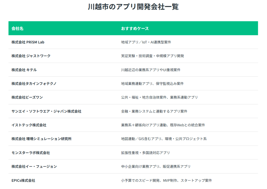Select the EPICs株式会社 company name
Viewport: 267px width, 189px height.
(x=23, y=180)
